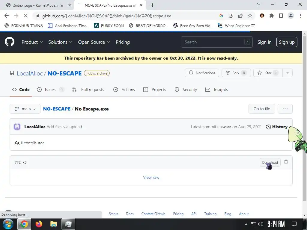
Task: Expand the Solutions menu
Action: 60,42
